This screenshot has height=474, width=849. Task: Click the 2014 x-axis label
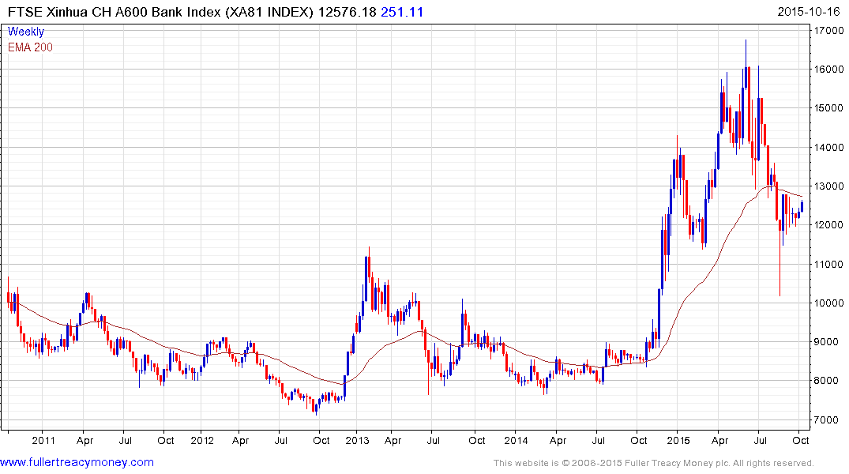tap(516, 440)
